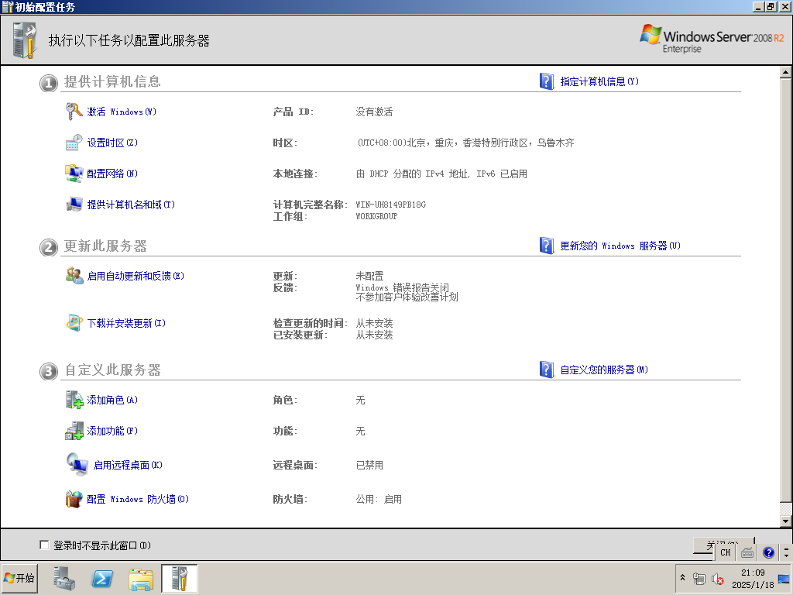Click the help book icon beside 指定计算机信息

click(547, 81)
